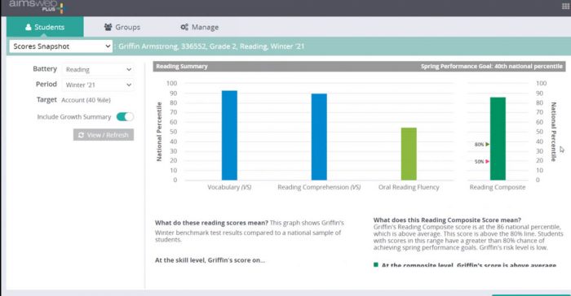
Task: Click the Vocabulary blue bar
Action: [x=229, y=135]
